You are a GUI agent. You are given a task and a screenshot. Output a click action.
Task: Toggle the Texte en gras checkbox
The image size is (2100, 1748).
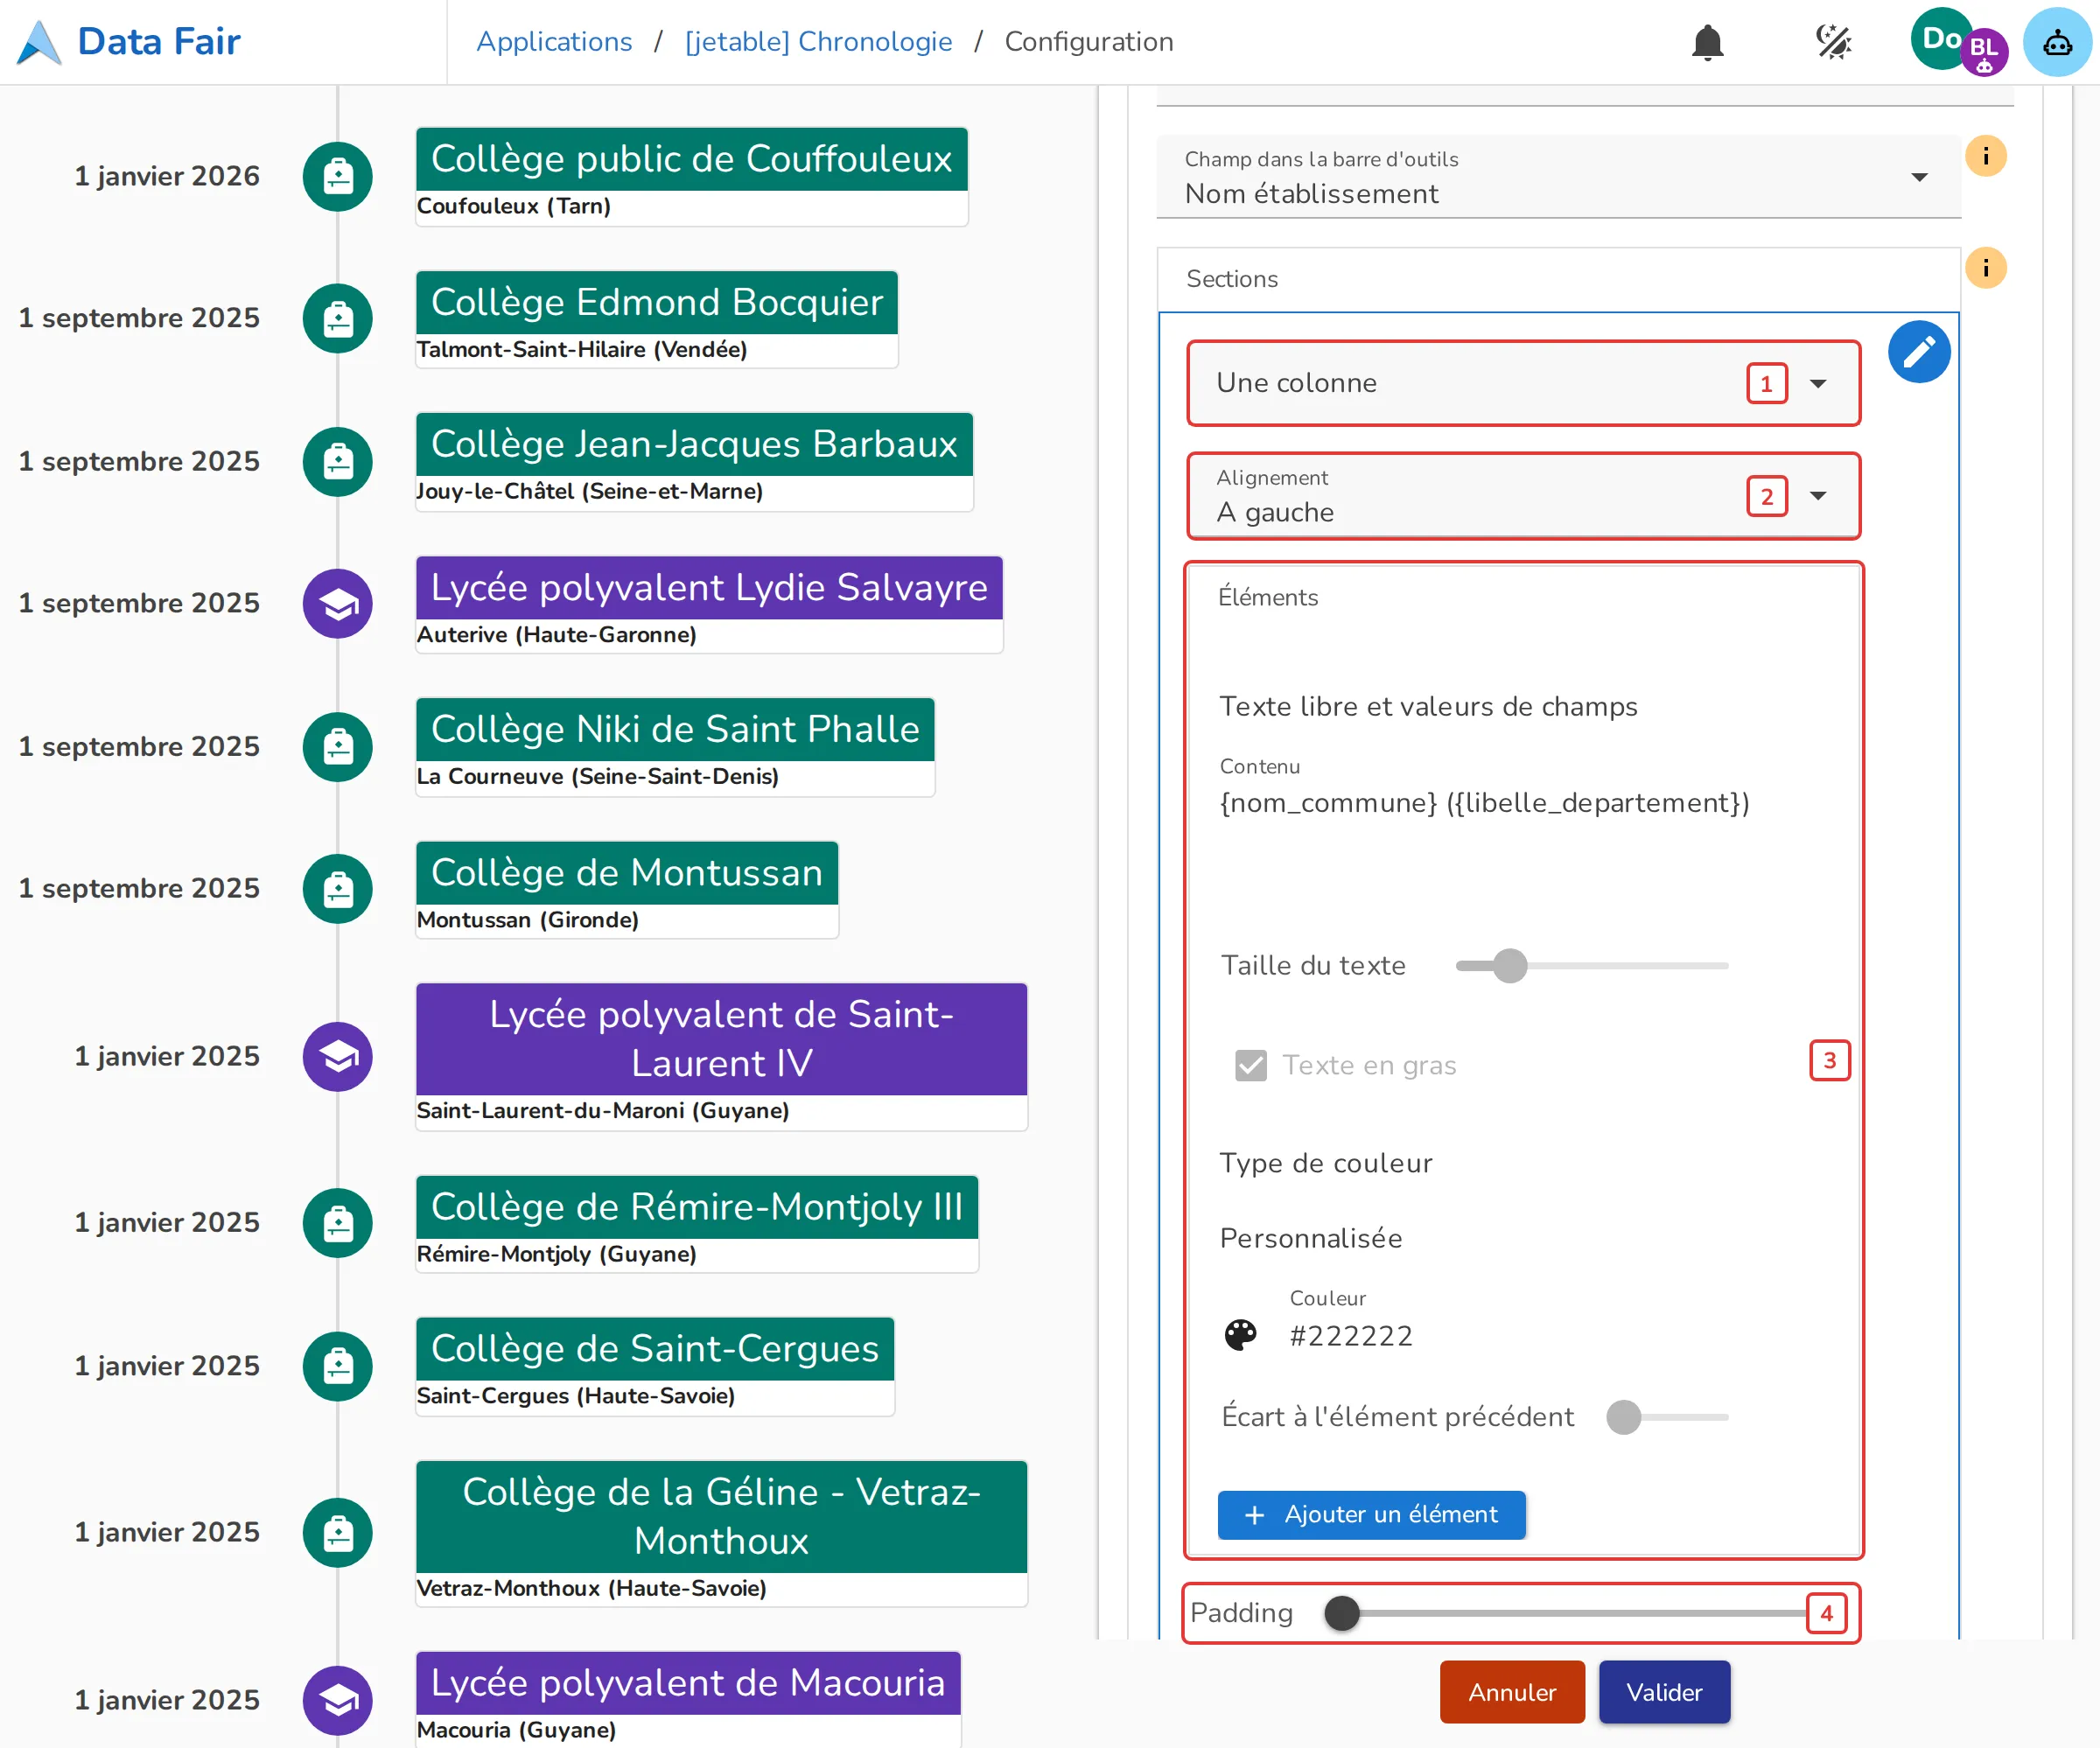point(1250,1066)
